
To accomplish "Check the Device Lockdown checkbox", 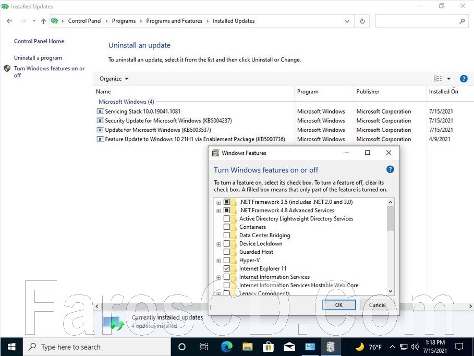I will click(226, 243).
